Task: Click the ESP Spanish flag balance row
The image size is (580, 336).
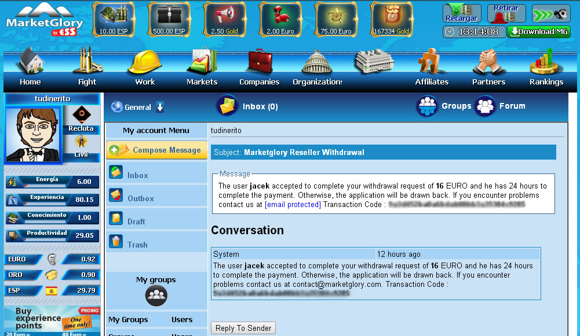Action: click(x=52, y=290)
